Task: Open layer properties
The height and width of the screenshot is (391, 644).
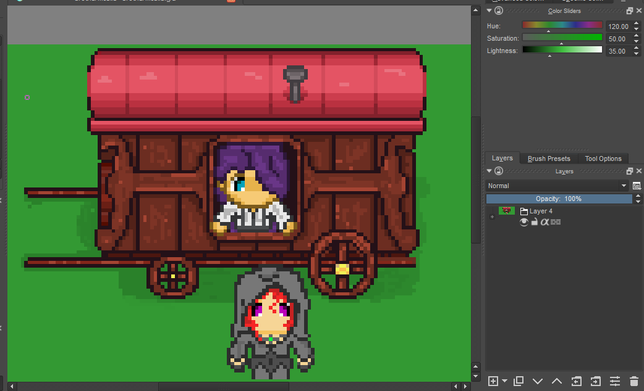Action: coord(615,381)
